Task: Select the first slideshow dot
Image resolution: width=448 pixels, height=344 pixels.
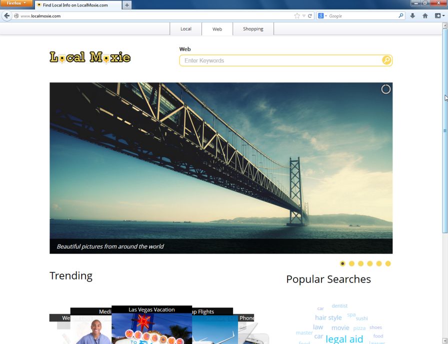Action: (342, 264)
